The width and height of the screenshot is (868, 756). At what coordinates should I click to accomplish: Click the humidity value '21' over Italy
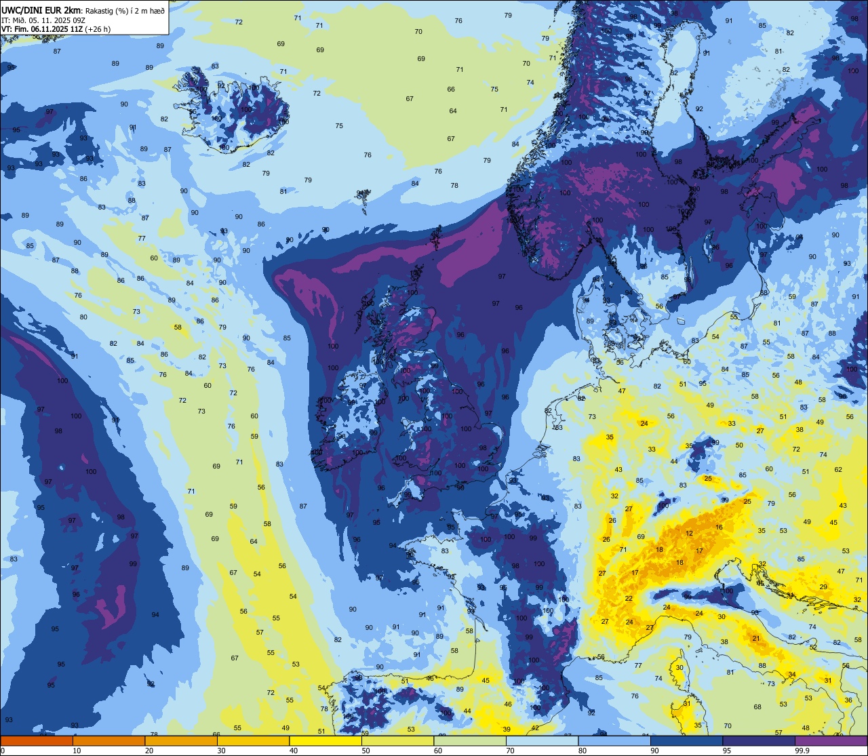coord(755,638)
